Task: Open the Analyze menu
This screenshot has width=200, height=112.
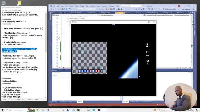Action: click(x=92, y=6)
